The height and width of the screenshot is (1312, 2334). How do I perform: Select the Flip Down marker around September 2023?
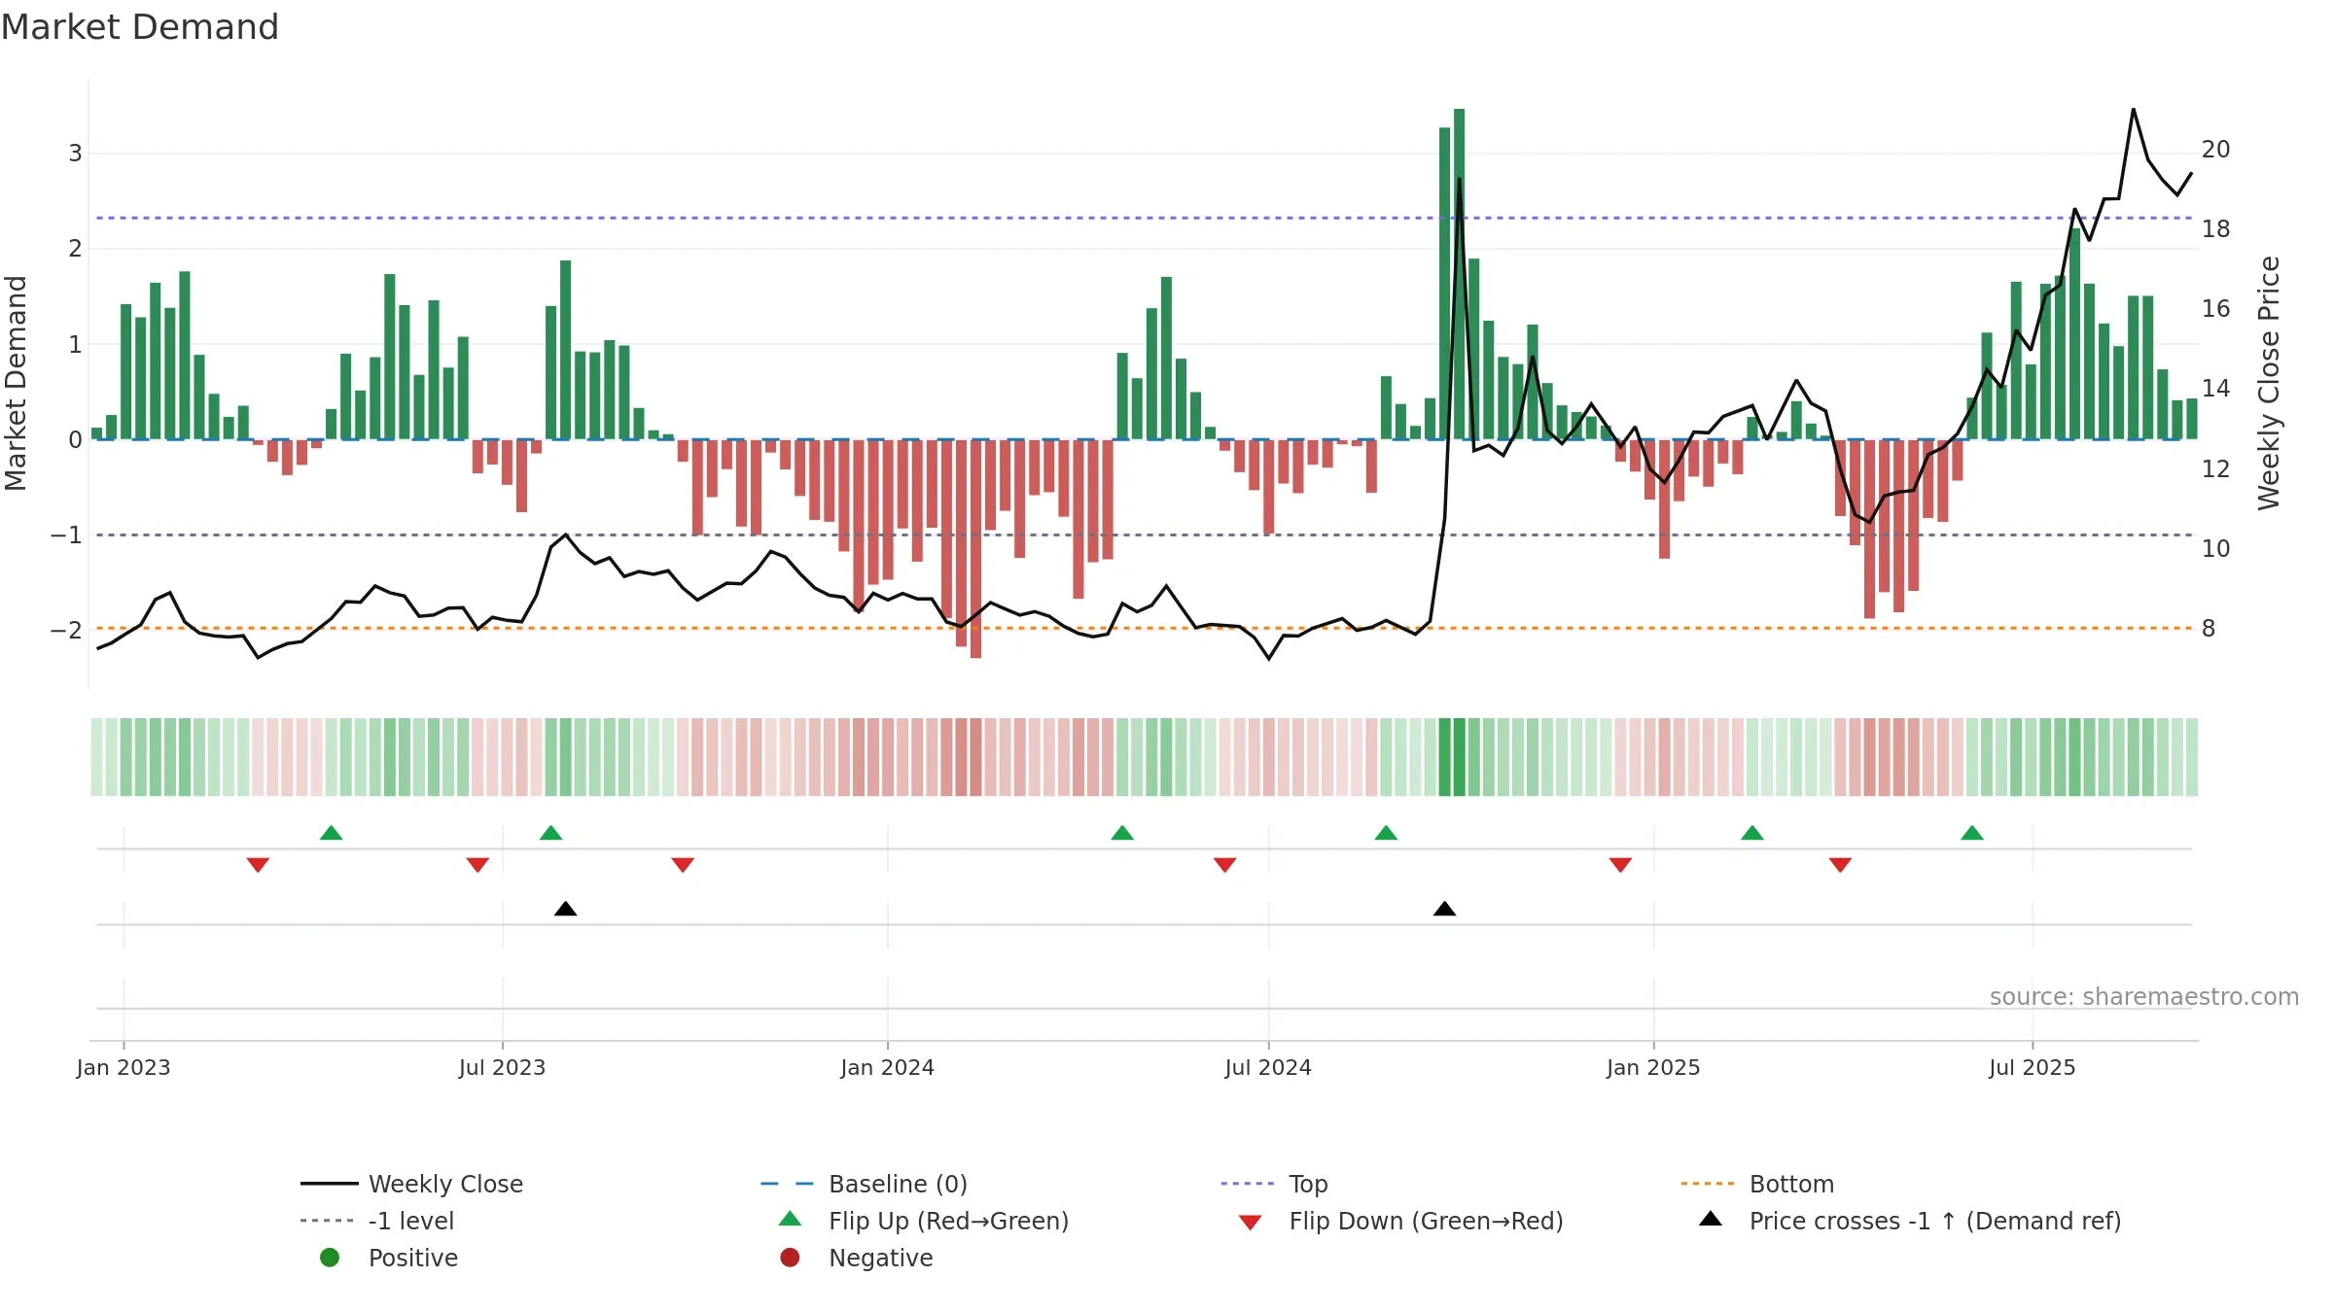coord(683,865)
